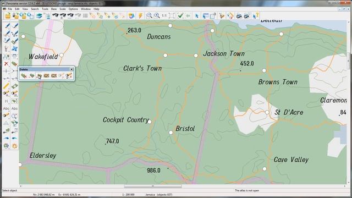Open the Search menu

(x=35, y=9)
